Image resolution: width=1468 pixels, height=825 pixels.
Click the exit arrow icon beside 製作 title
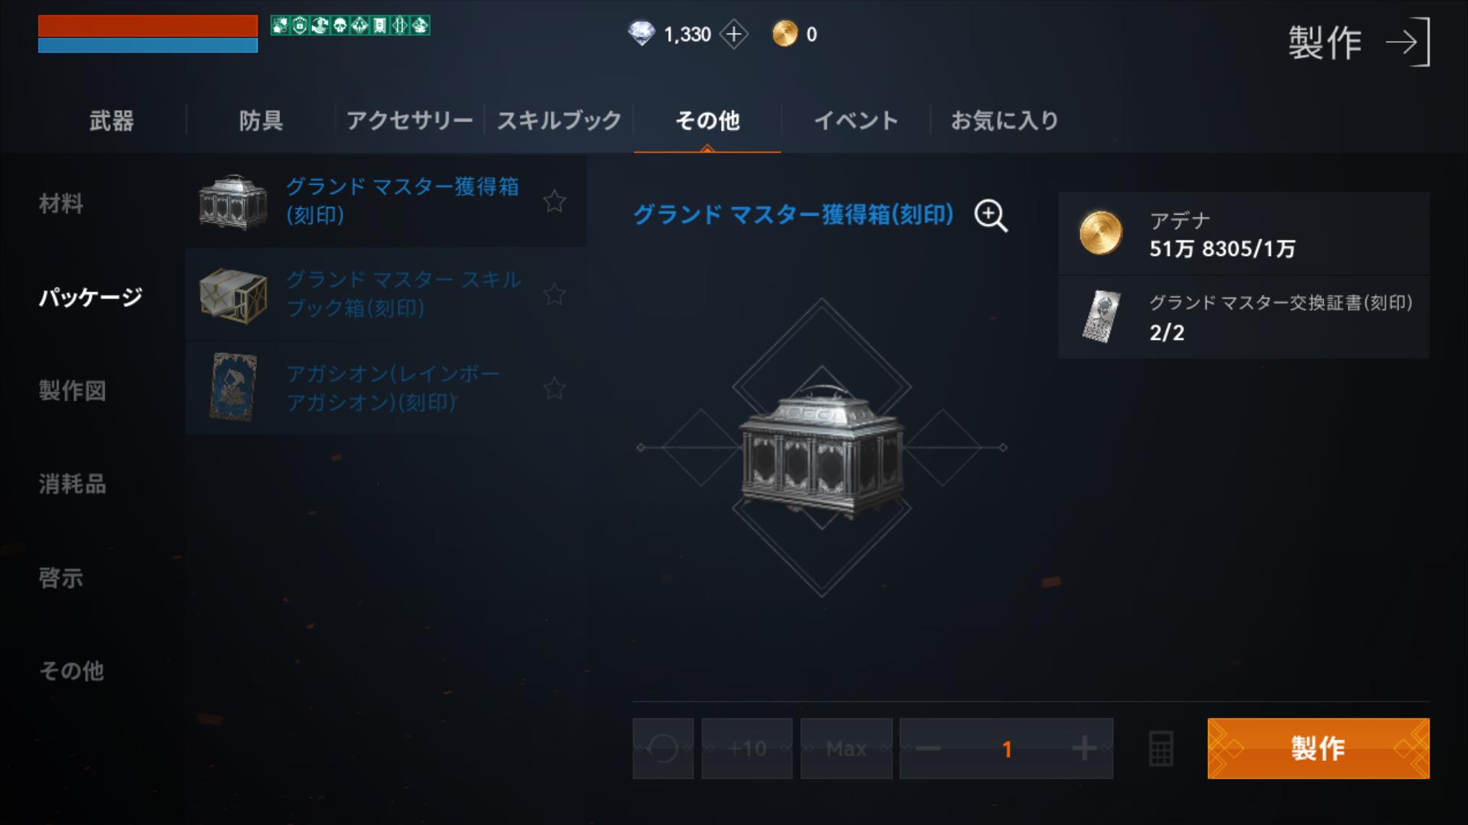1408,42
